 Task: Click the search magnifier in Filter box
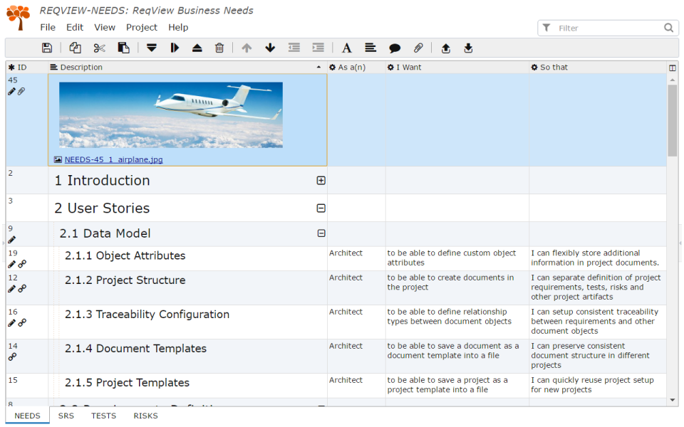668,28
